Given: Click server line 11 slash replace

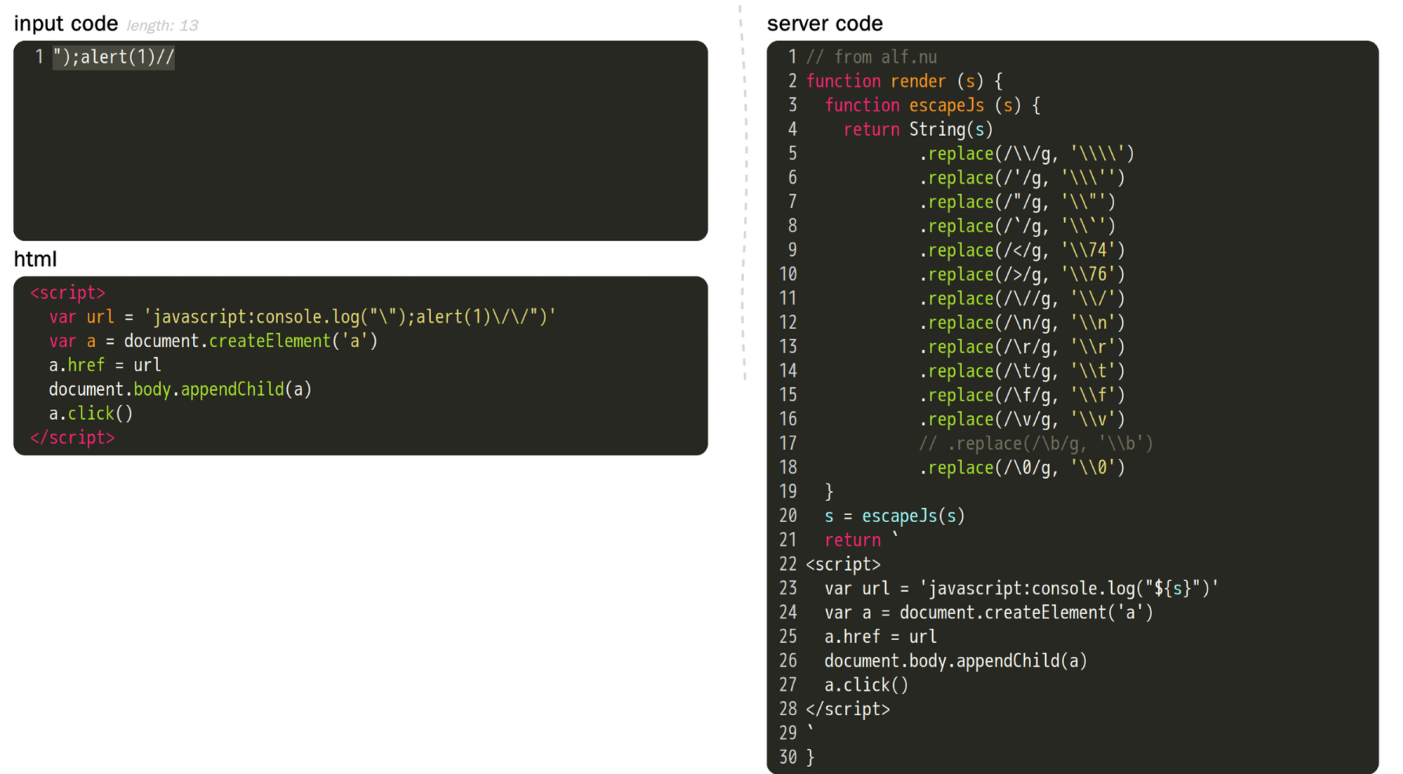Looking at the screenshot, I should [1022, 299].
